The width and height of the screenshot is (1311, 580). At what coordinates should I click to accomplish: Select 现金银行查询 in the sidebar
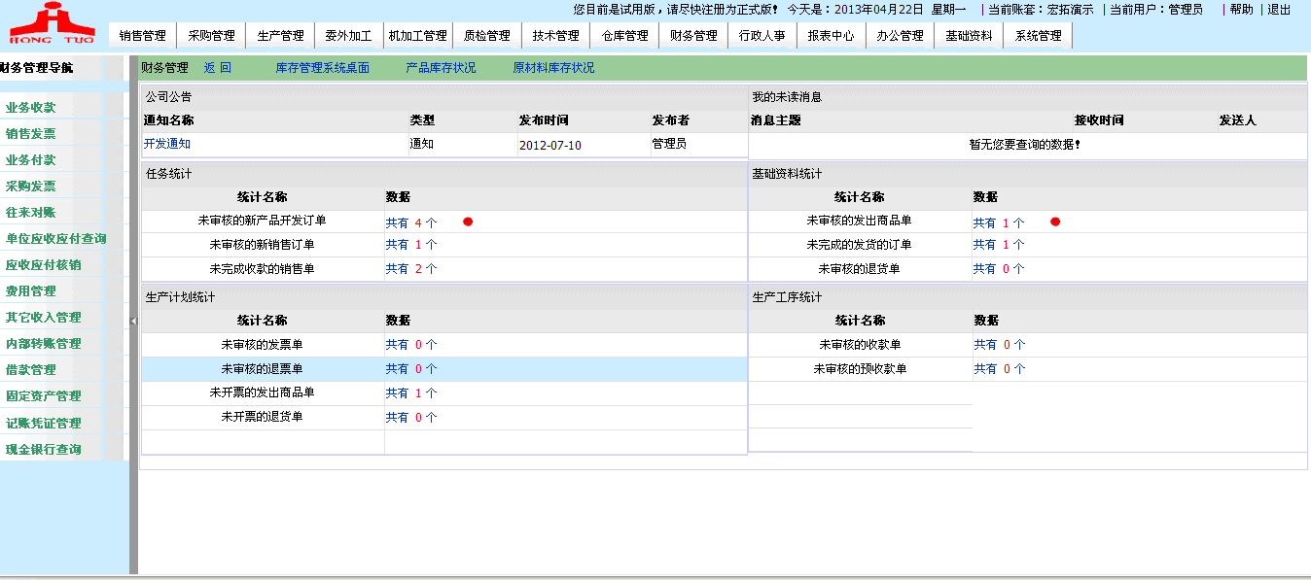point(44,449)
